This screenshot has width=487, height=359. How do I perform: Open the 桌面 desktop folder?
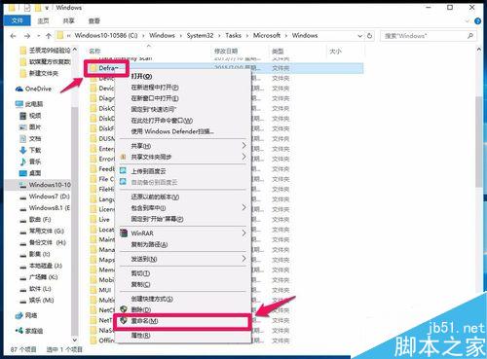30,173
